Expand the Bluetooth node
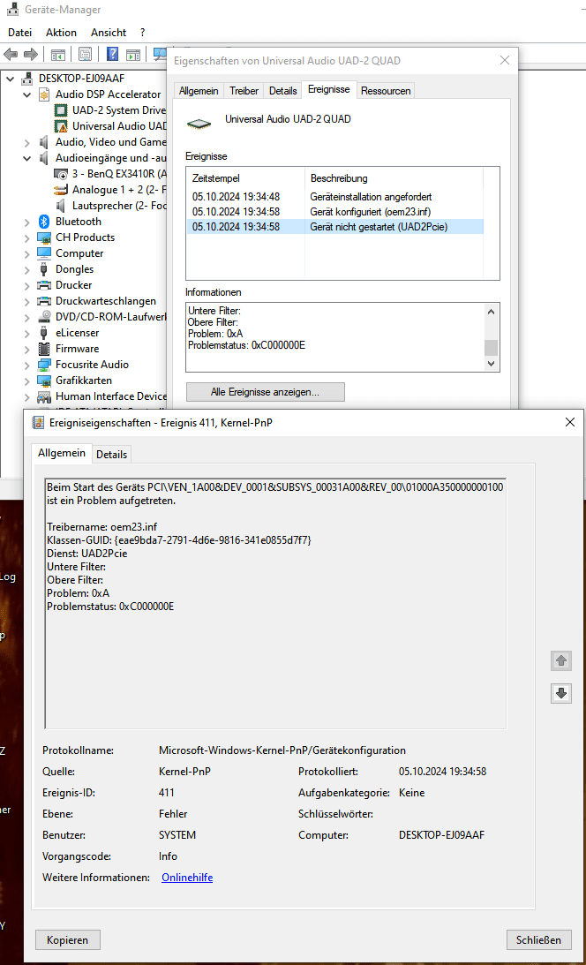Viewport: 586px width, 965px height. click(x=27, y=222)
